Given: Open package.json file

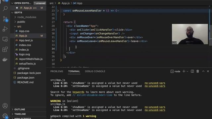Looking at the screenshot, I should pyautogui.click(x=28, y=78).
